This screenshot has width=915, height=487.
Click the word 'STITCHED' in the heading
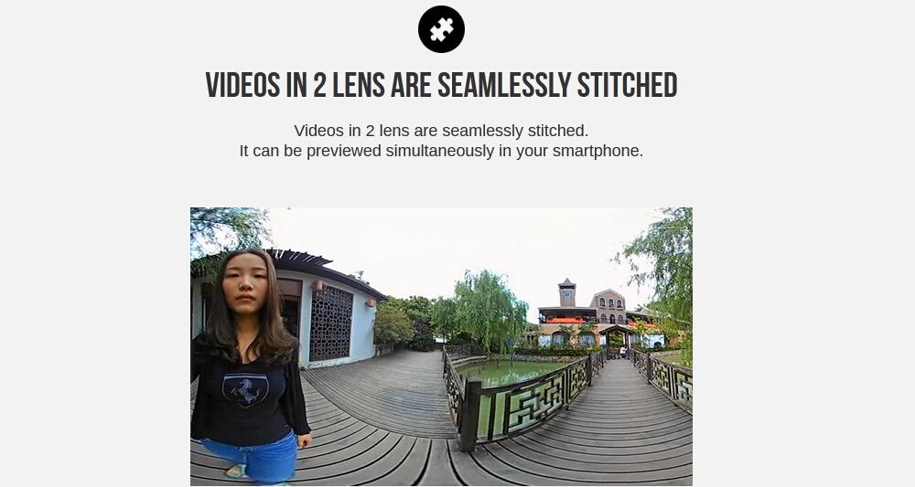pyautogui.click(x=628, y=85)
